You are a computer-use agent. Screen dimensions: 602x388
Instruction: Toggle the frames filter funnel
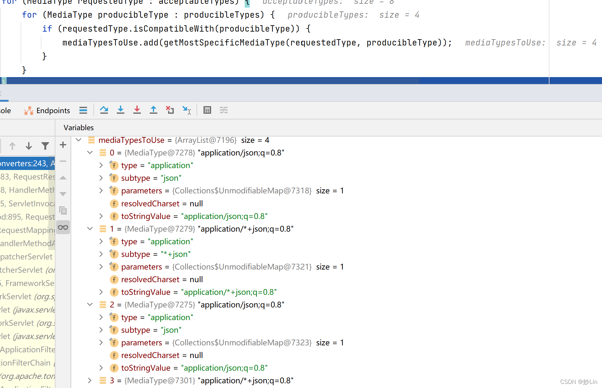pyautogui.click(x=45, y=146)
